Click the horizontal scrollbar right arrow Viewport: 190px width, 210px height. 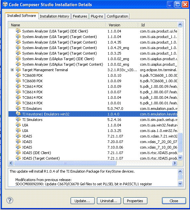175,163
